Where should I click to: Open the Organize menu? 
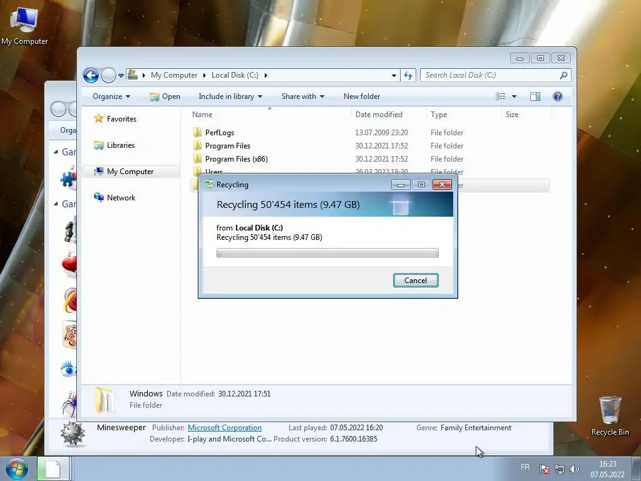click(x=111, y=96)
